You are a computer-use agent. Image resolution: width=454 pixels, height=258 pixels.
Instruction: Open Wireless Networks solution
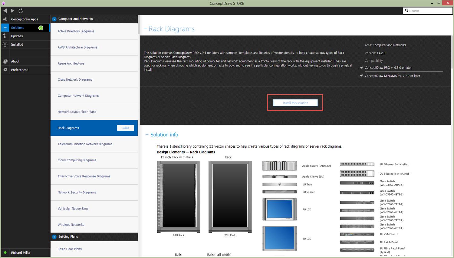[x=94, y=224]
